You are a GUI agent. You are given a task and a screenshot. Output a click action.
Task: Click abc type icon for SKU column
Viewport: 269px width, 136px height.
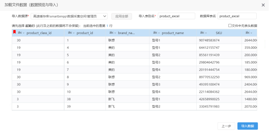[x=202, y=33]
